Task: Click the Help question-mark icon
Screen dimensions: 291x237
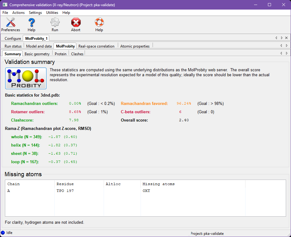Action: point(31,23)
